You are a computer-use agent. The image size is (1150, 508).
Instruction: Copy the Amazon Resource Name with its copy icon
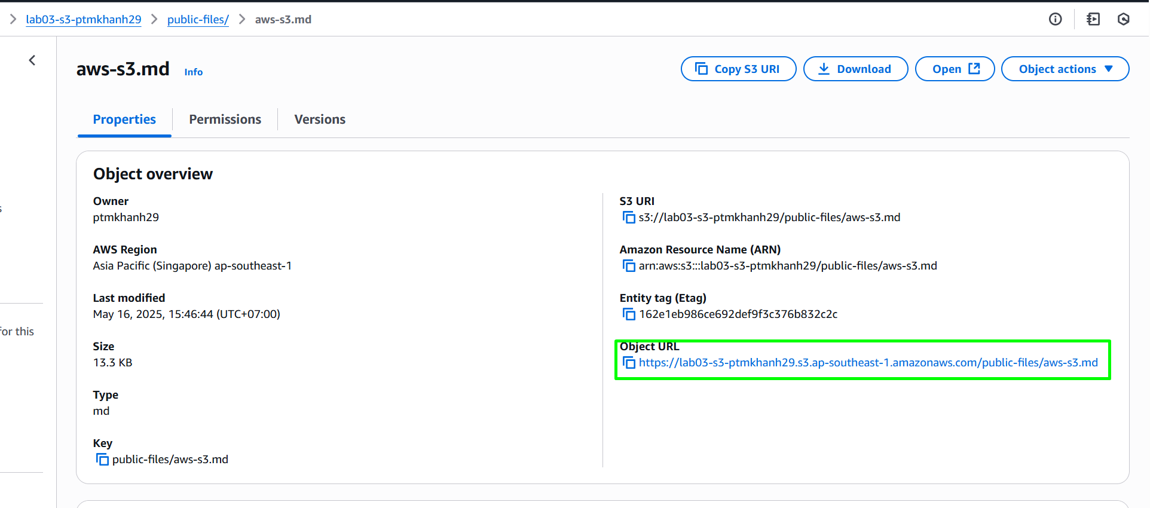pyautogui.click(x=629, y=266)
